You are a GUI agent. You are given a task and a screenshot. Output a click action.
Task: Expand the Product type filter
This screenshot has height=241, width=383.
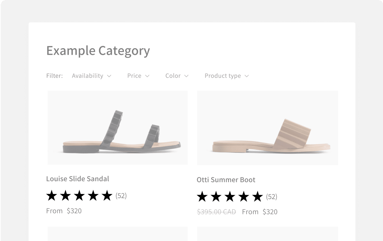[227, 76]
